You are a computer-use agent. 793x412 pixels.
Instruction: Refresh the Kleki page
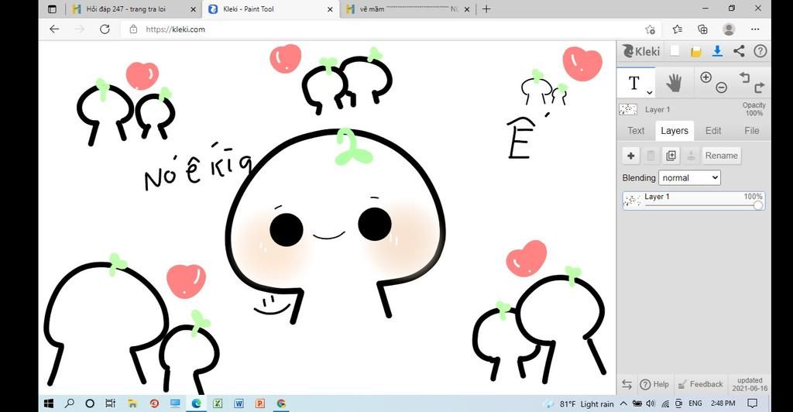[x=105, y=29]
